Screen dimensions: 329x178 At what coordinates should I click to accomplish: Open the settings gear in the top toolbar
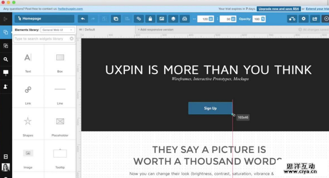(x=304, y=19)
